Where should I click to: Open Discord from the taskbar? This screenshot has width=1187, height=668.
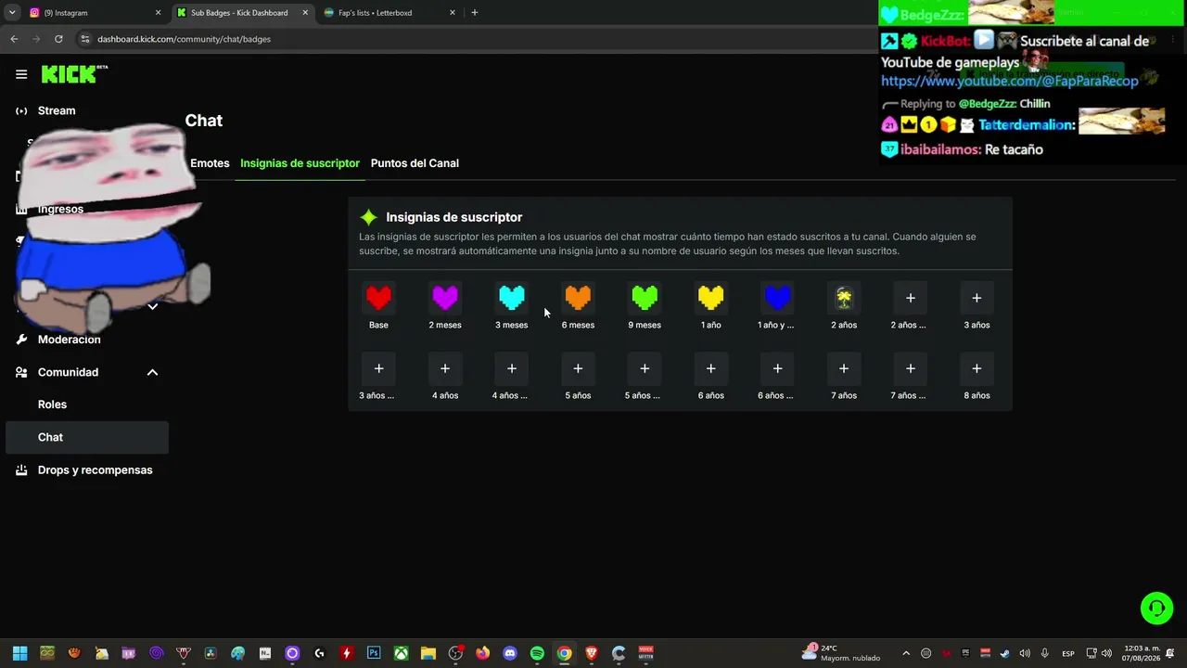509,653
